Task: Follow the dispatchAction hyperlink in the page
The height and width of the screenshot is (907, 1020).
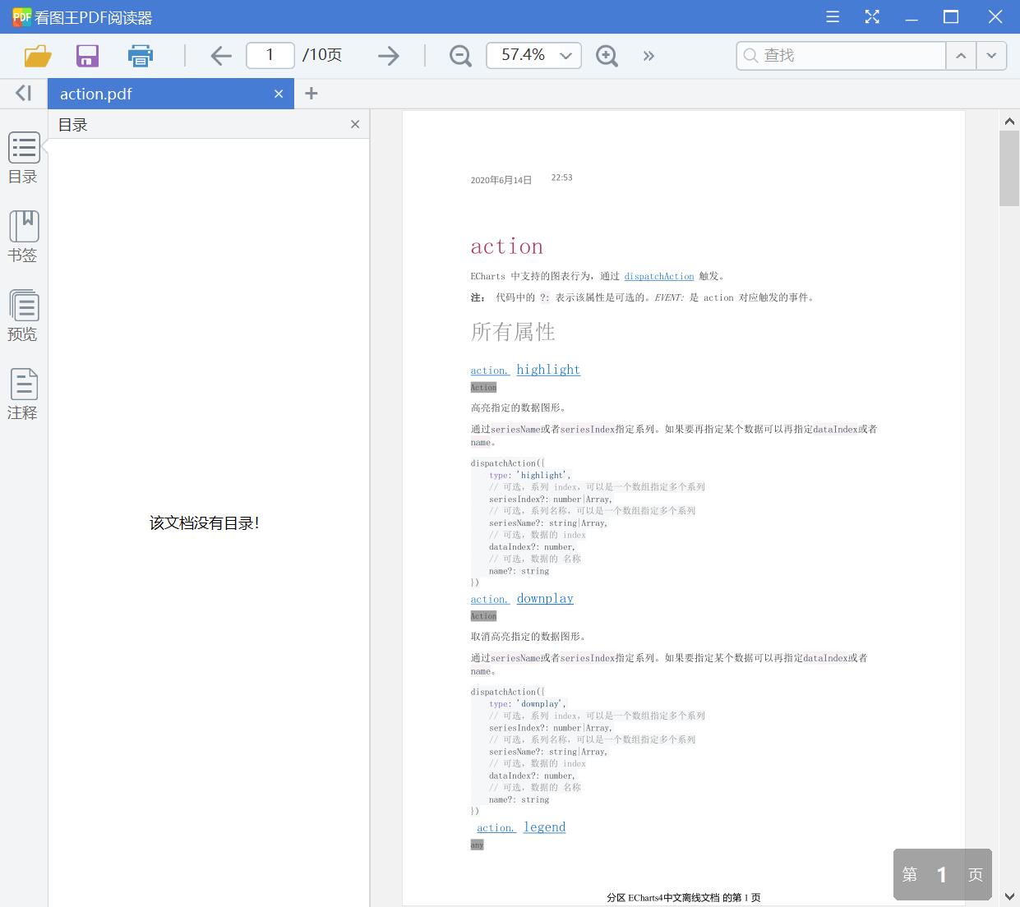Action: 658,276
